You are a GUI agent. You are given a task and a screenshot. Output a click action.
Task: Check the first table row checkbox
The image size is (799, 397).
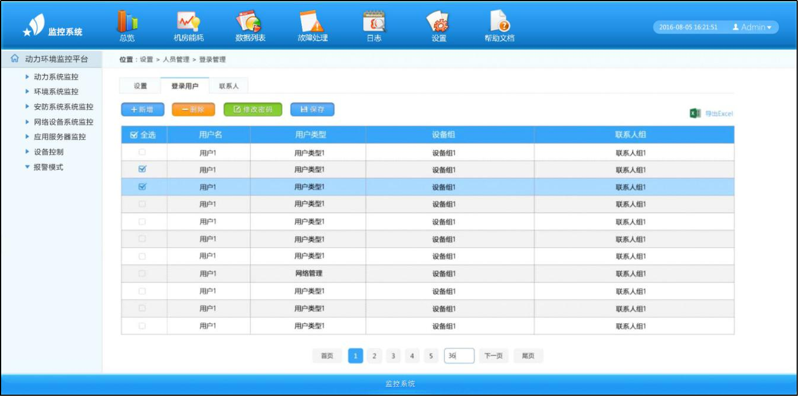click(142, 152)
